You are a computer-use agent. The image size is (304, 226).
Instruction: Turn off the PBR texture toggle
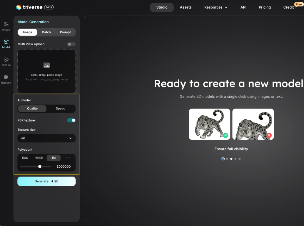(71, 120)
